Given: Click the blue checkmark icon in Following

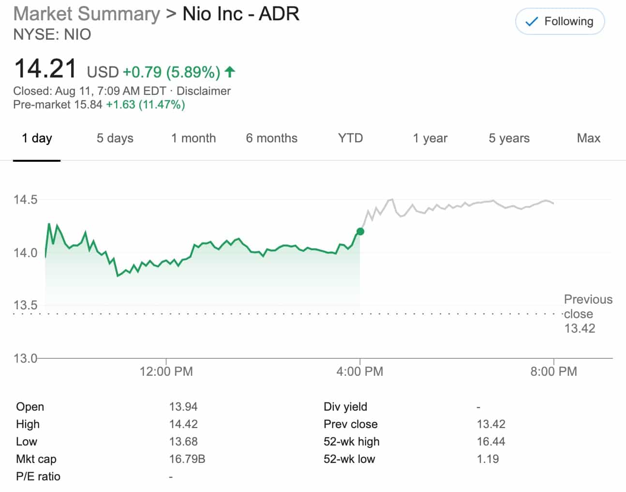Looking at the screenshot, I should pos(531,22).
